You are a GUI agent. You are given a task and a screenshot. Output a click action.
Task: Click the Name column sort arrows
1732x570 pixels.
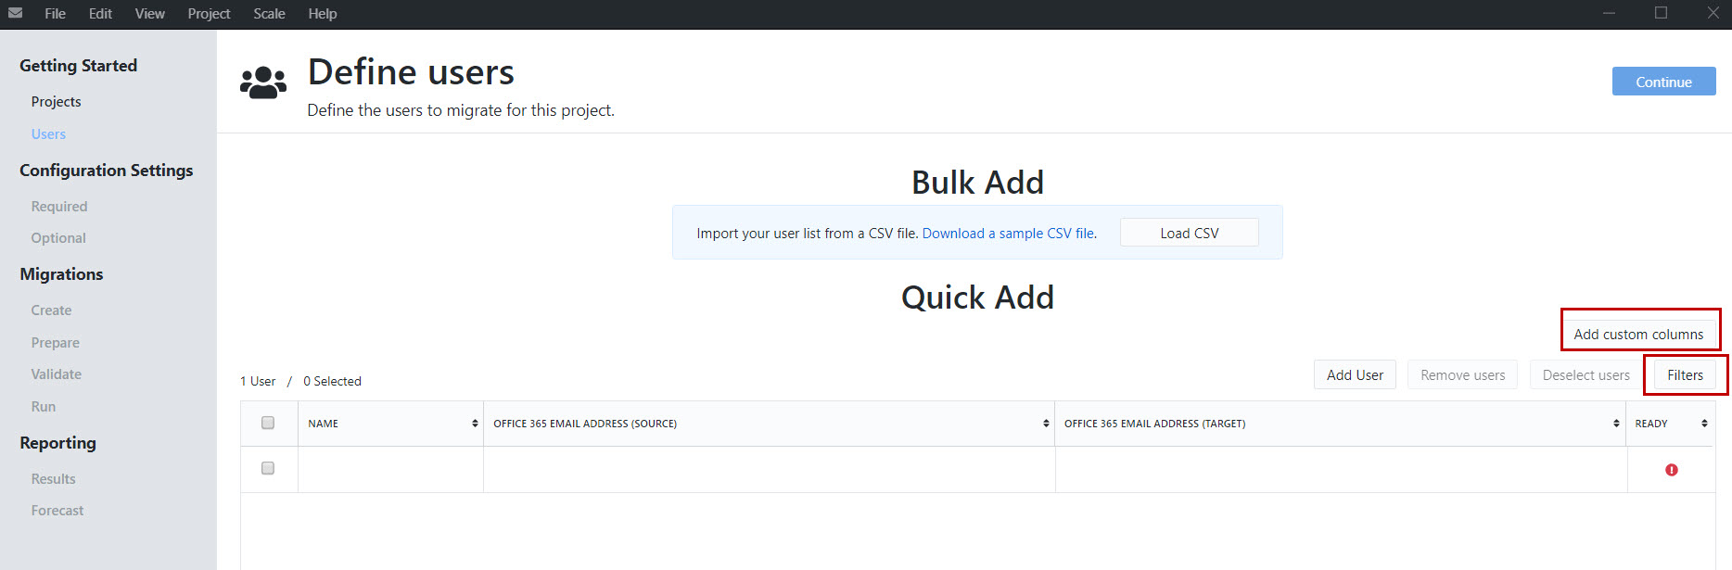475,424
